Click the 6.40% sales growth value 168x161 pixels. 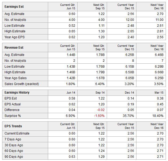pyautogui.click(x=100, y=84)
